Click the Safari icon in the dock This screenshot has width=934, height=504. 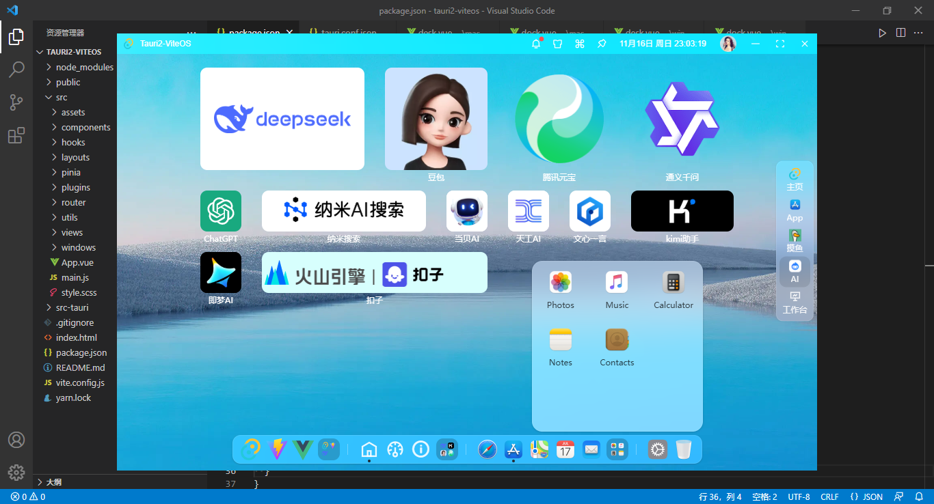click(487, 449)
